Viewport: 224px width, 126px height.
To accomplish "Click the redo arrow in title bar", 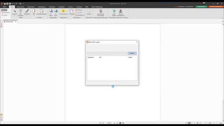I will pyautogui.click(x=16, y=4).
